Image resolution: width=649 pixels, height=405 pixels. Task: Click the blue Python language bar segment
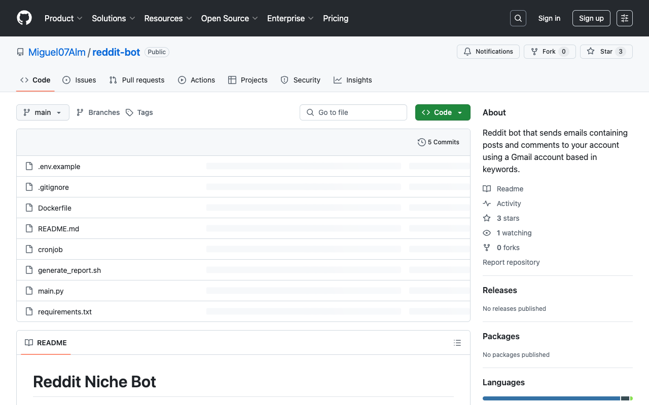[x=551, y=398]
